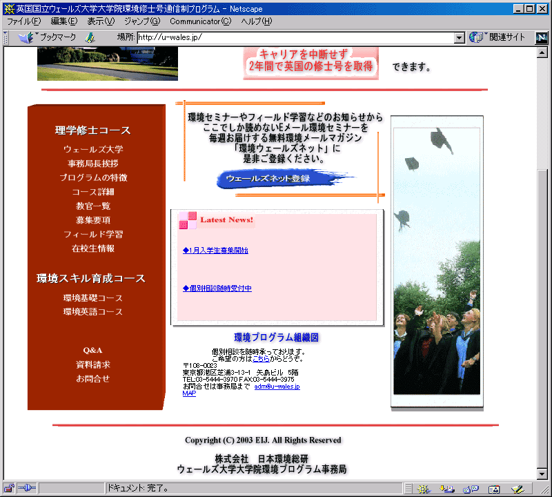Select 環境基礎コース in the sidebar
Image resolution: width=552 pixels, height=497 pixels.
click(93, 298)
